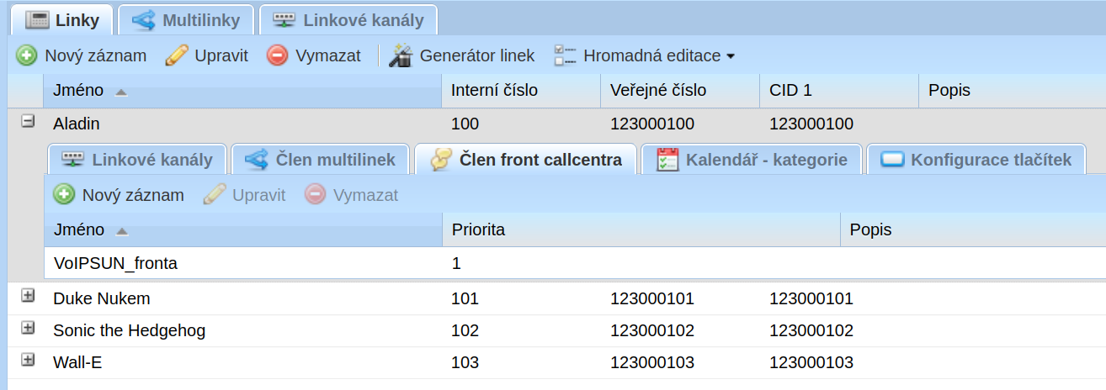
Task: Click internal number 103
Action: (465, 362)
